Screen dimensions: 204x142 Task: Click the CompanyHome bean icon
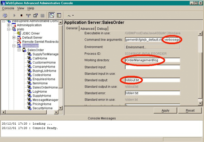click(x=29, y=66)
